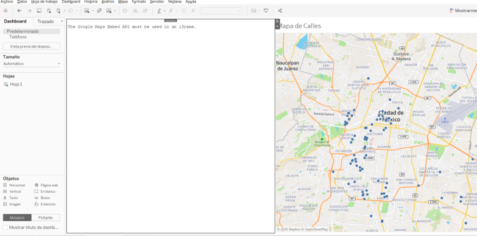Open the Servidor menu
The image size is (477, 236).
point(157,1)
